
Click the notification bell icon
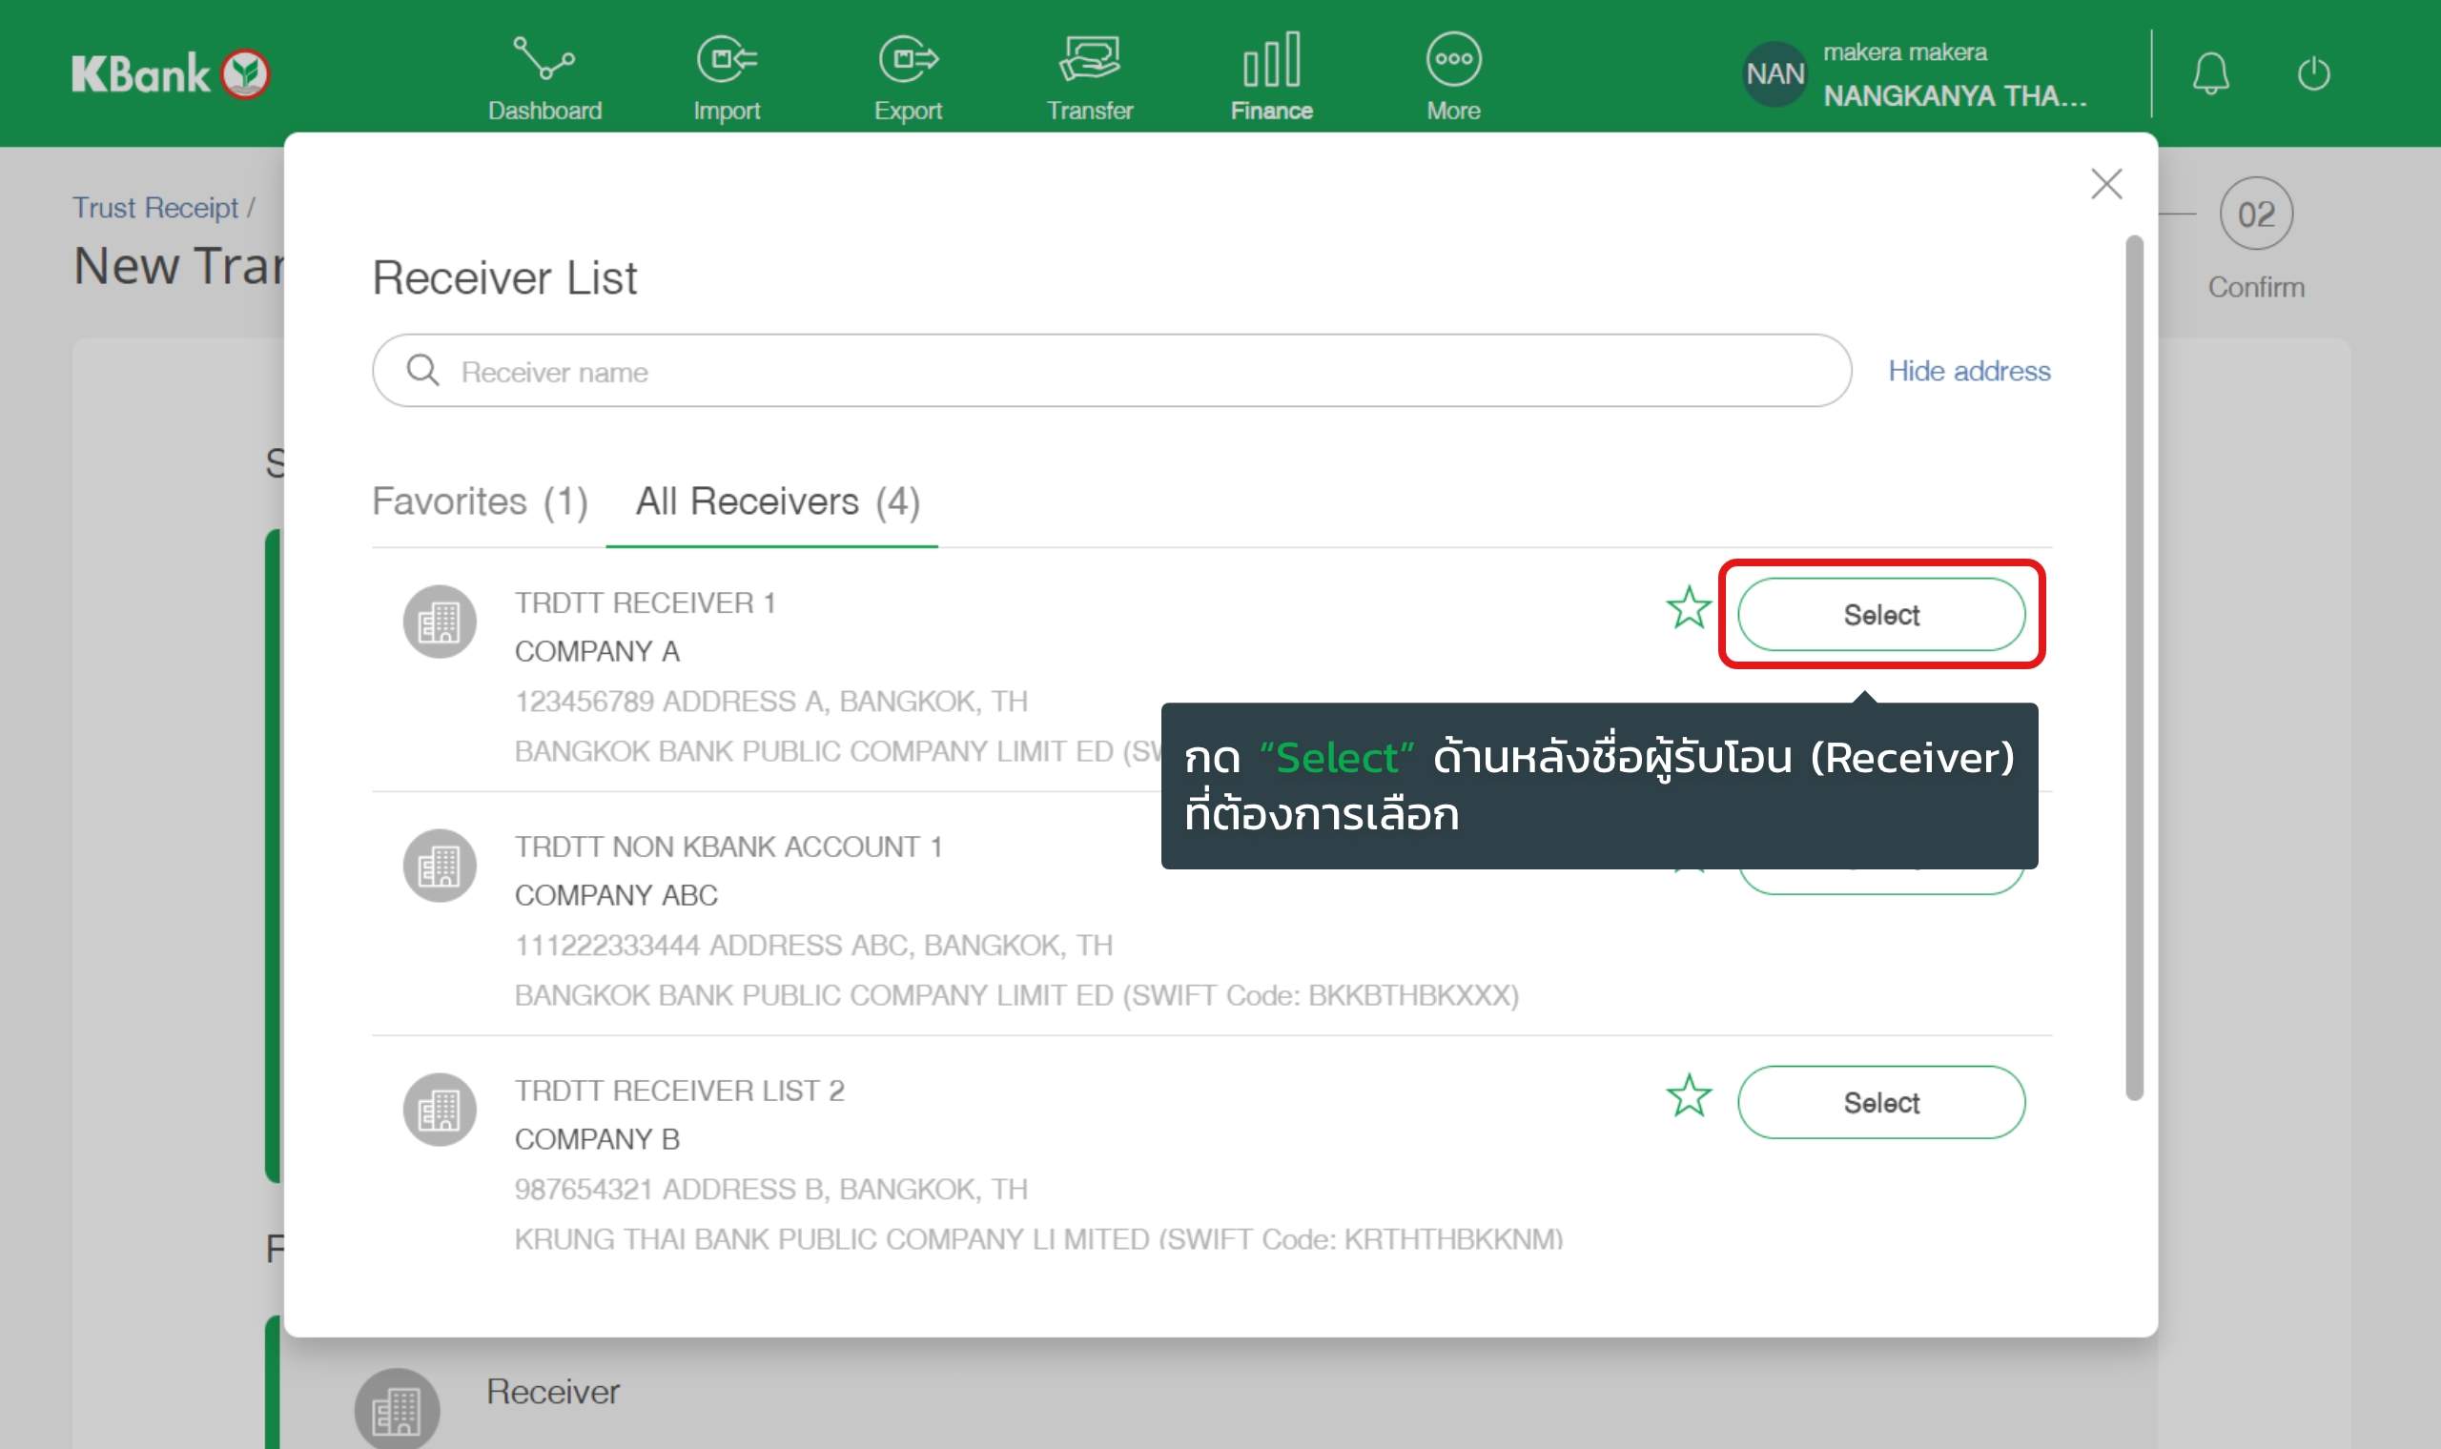(2210, 74)
